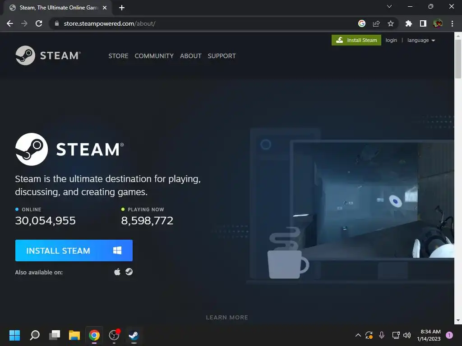
Task: Go forward in browser history
Action: click(24, 23)
